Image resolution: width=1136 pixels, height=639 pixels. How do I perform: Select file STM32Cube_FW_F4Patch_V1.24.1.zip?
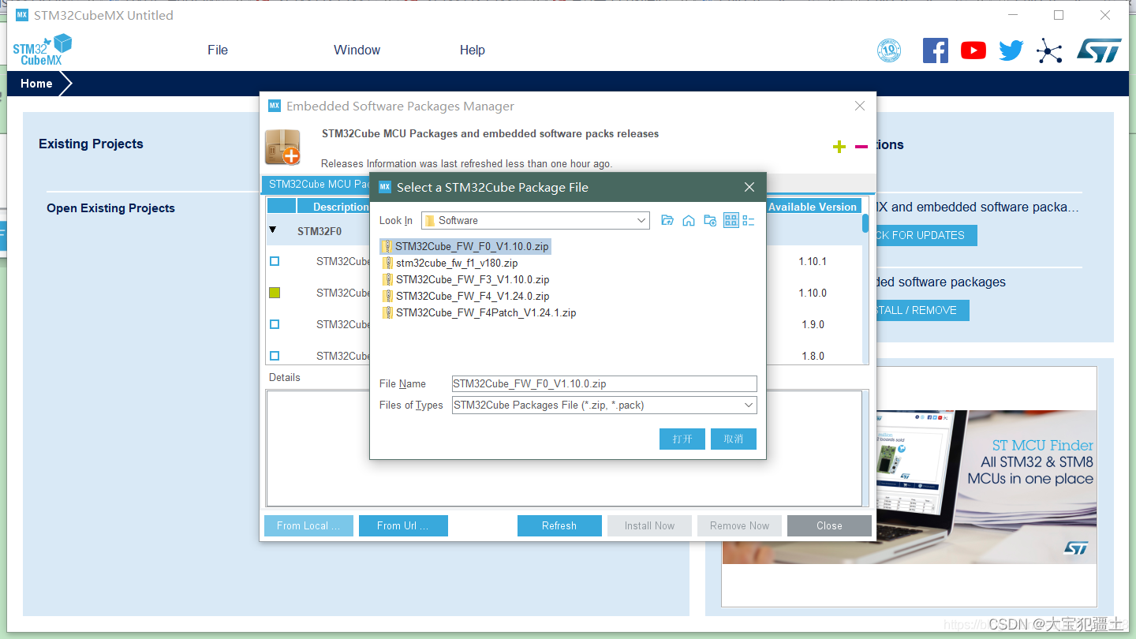[x=486, y=312]
